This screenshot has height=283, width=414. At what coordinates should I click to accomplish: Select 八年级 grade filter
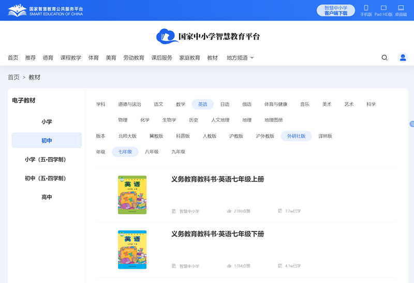[x=152, y=152]
